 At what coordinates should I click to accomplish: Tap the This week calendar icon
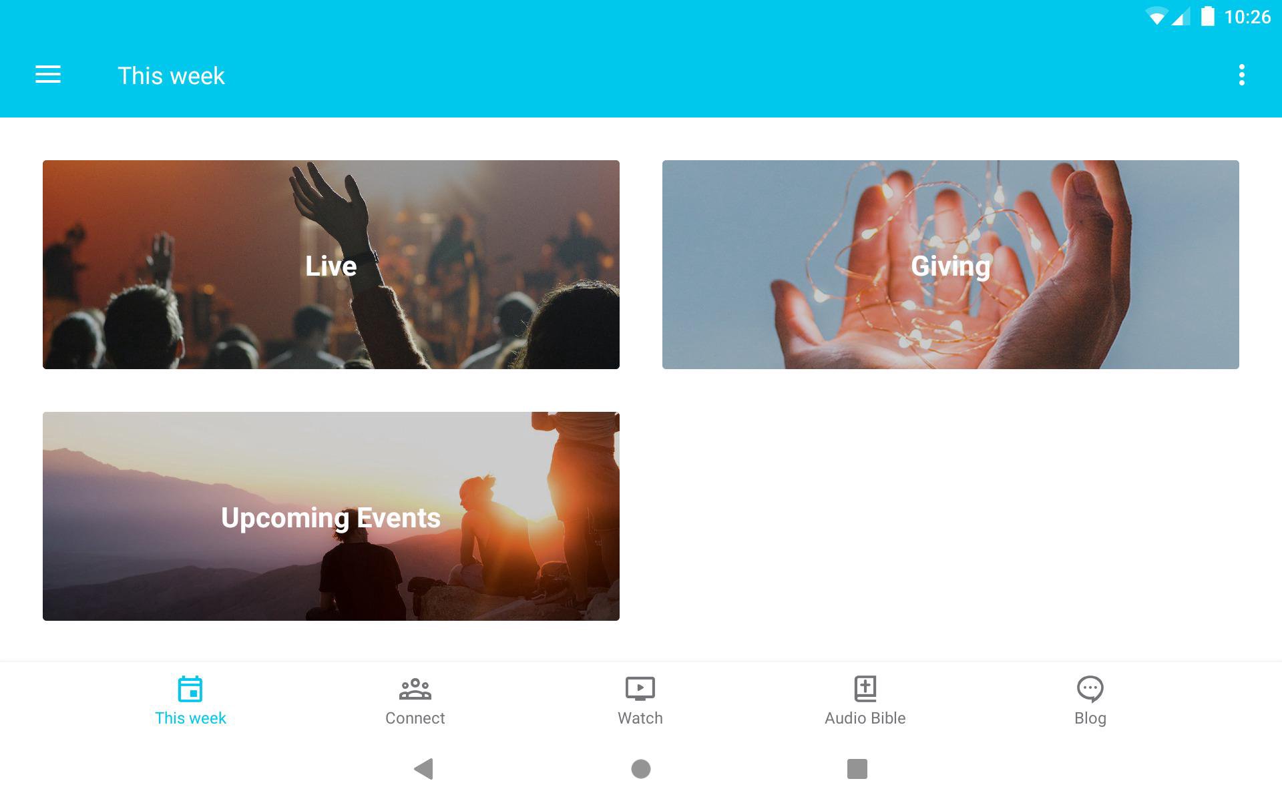coord(190,689)
